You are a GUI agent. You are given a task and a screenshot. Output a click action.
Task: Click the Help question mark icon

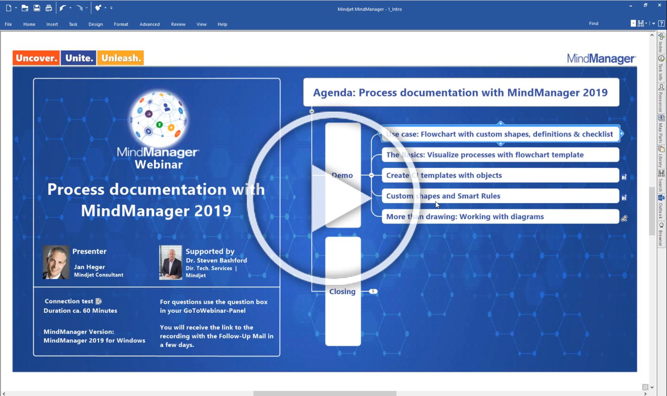[661, 24]
